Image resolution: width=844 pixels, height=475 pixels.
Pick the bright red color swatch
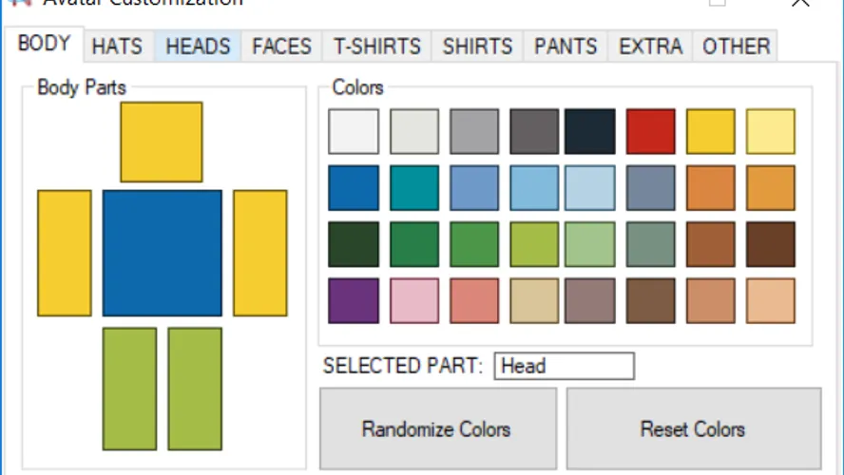click(x=651, y=131)
